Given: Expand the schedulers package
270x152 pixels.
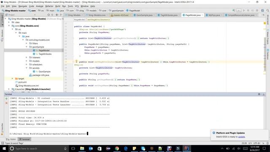Looking at the screenshot, I should click(27, 65).
